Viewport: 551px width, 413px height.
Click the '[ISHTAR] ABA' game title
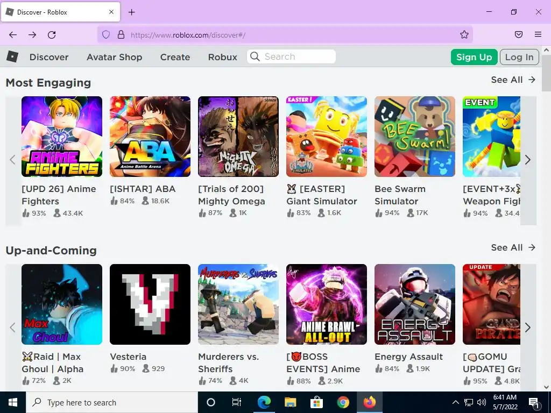143,189
